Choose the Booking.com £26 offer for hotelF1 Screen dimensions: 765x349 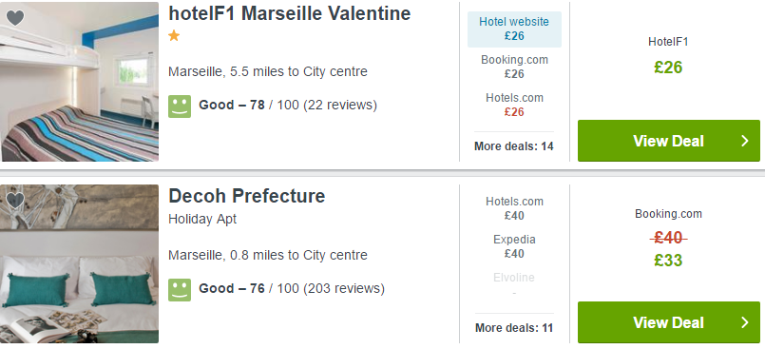click(x=514, y=67)
